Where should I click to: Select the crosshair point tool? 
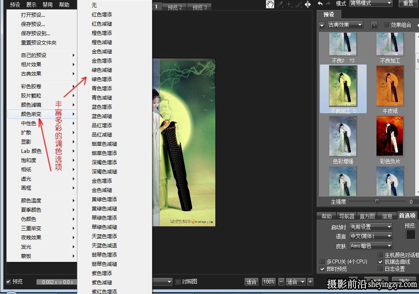(289, 4)
